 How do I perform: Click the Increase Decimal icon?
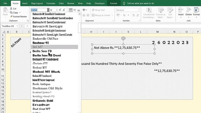tap(133, 15)
